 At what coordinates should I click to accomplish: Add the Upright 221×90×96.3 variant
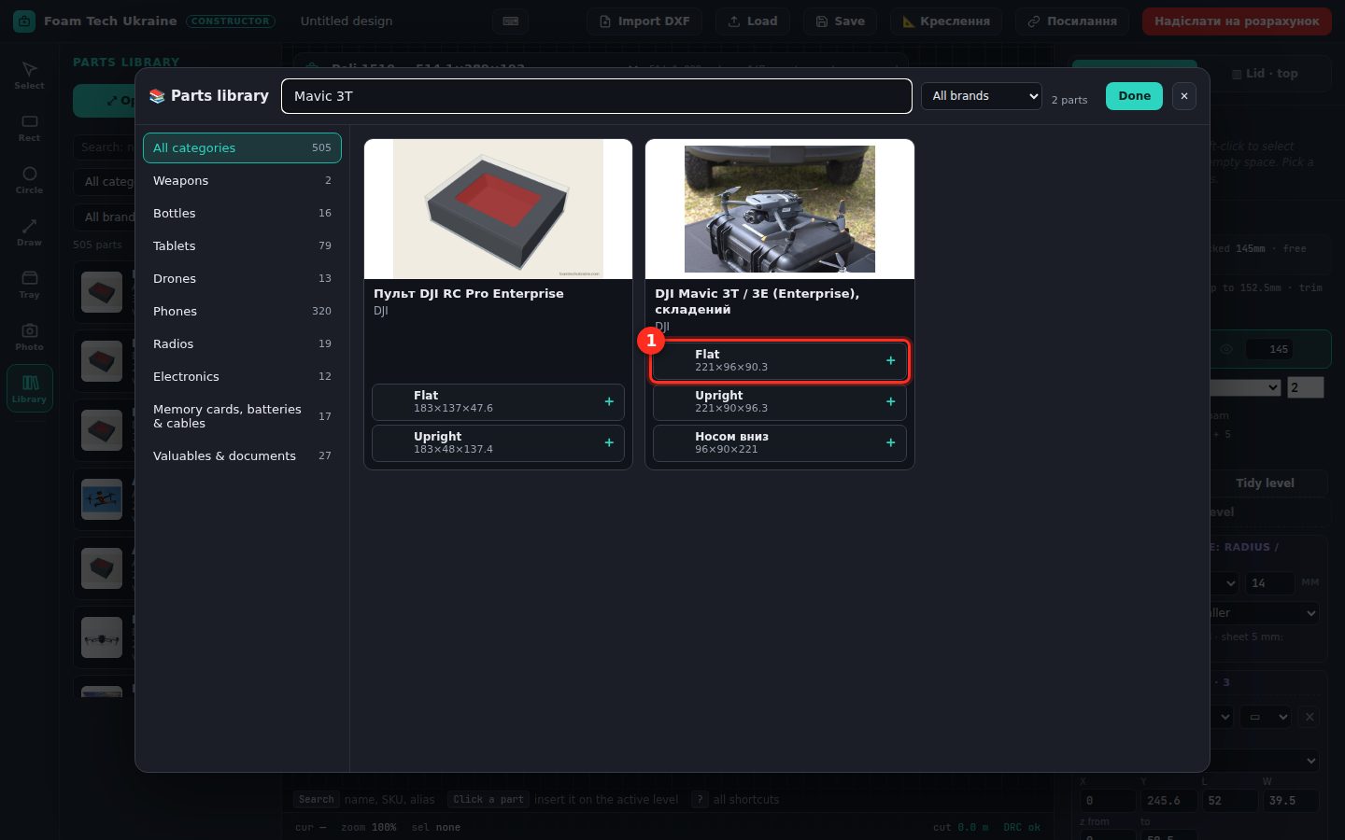(780, 402)
